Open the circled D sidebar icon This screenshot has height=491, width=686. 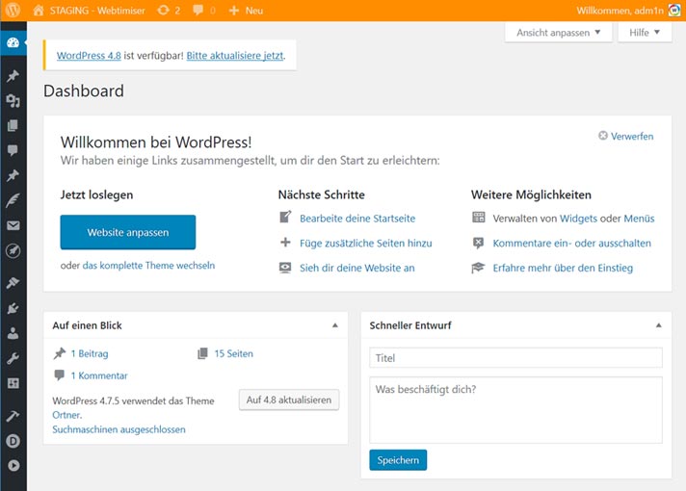point(13,441)
